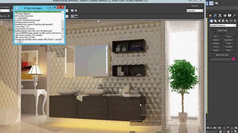Open the Display tab in command panel
238x133 pixels.
coord(229,16)
